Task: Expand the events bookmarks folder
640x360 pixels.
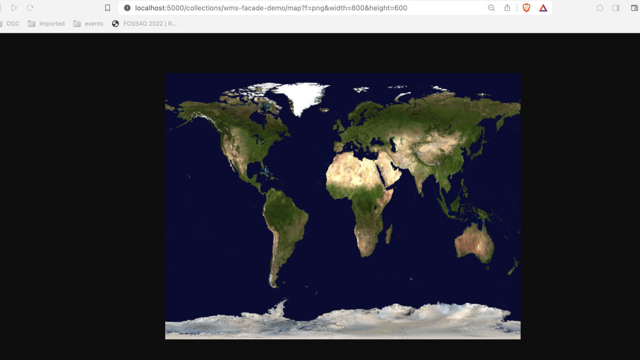Action: tap(88, 24)
